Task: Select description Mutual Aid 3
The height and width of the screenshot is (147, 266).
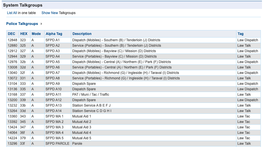Action: click(x=82, y=127)
